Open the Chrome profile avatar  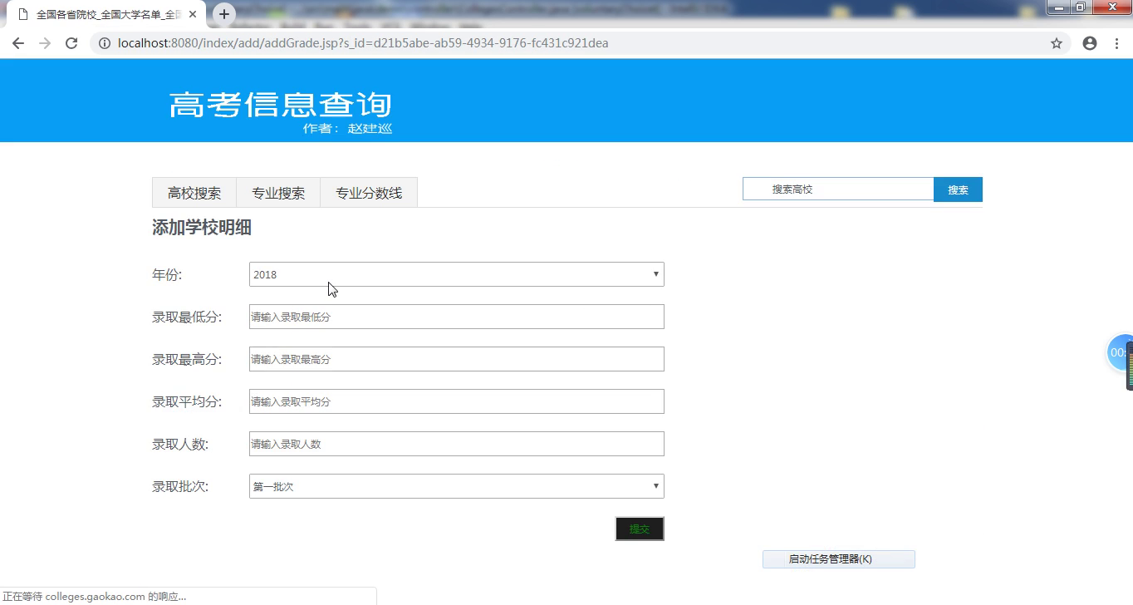pyautogui.click(x=1090, y=43)
